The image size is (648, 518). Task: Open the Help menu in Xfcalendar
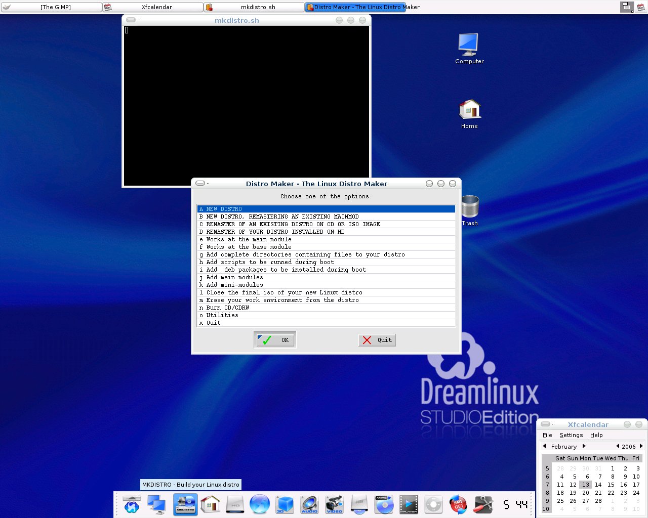596,435
